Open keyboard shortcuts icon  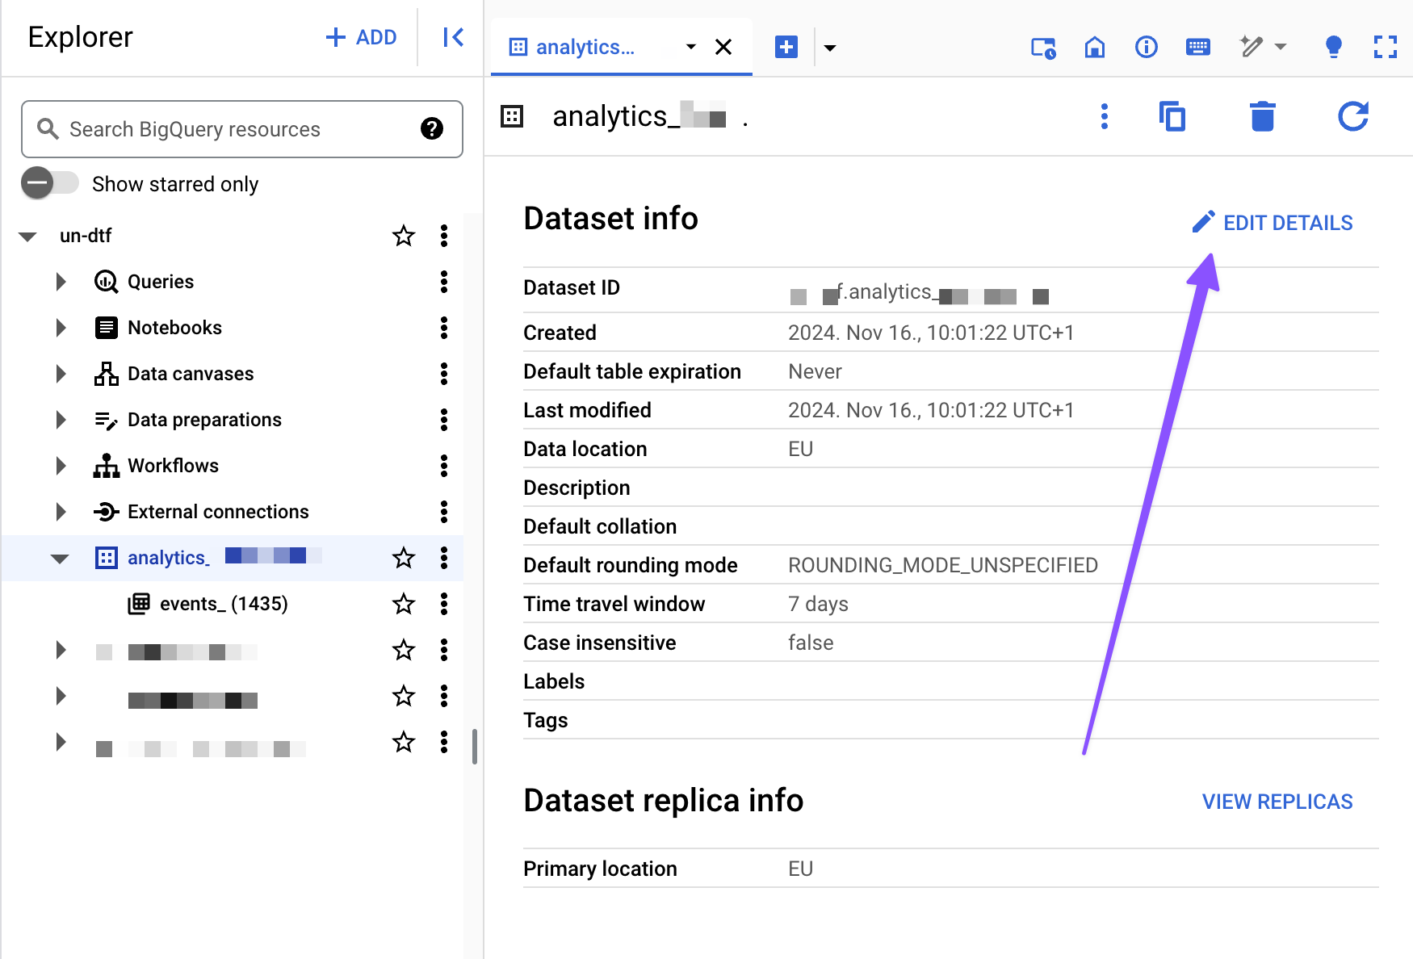point(1198,47)
